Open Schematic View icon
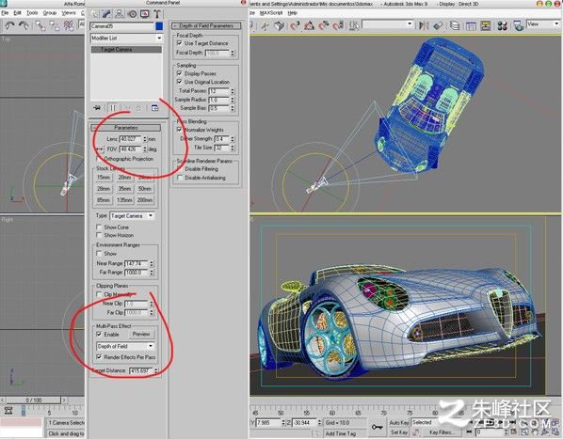The image size is (563, 439). [486, 25]
